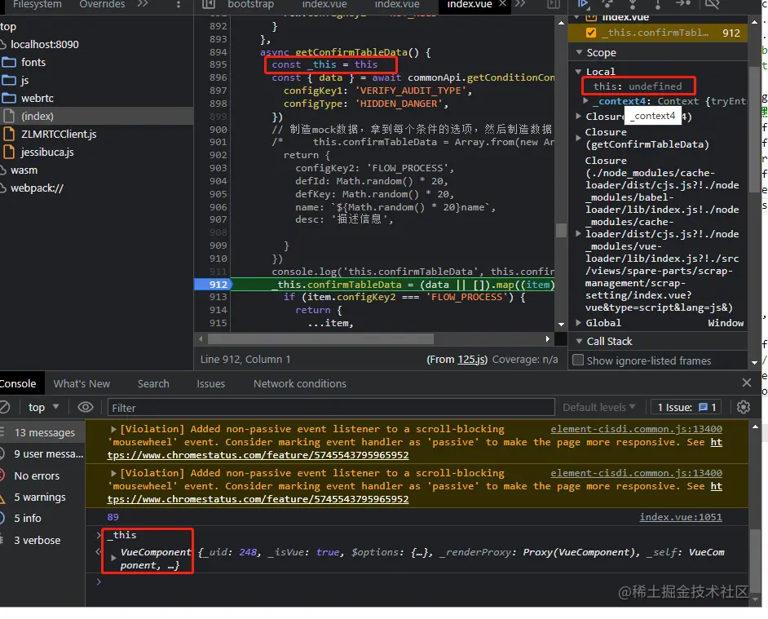Enable Show ignore-listed frames checkbox
Screen dimensions: 768x619
pos(578,360)
